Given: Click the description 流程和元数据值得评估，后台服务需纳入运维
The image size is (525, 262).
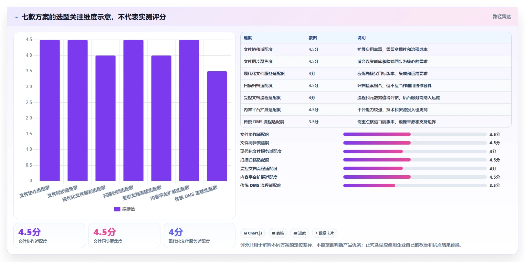Looking at the screenshot, I should [x=399, y=98].
